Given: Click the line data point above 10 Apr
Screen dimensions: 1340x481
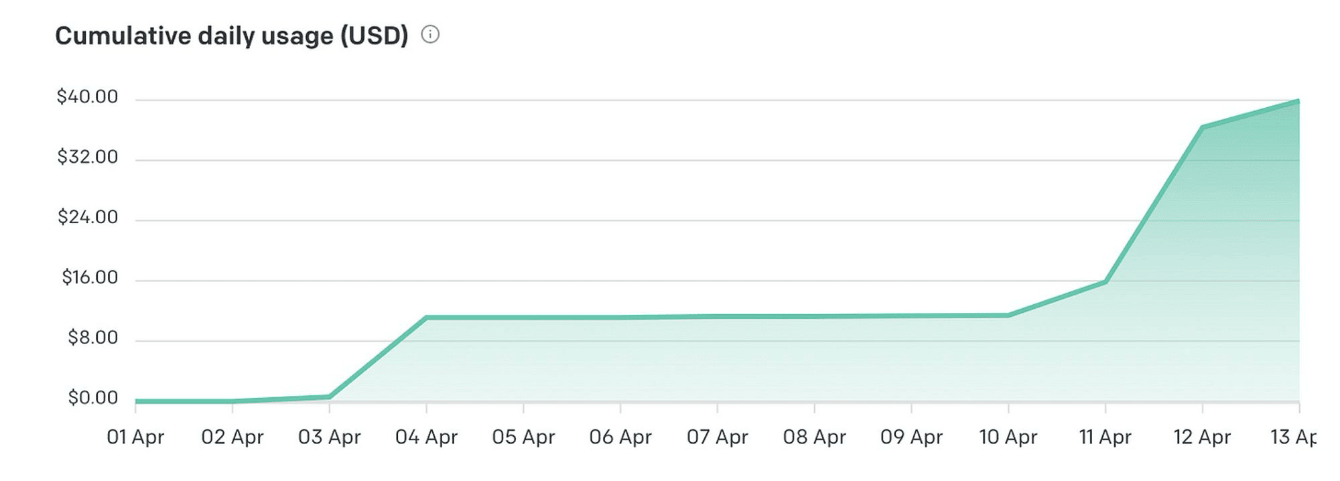Looking at the screenshot, I should pyautogui.click(x=1008, y=316).
